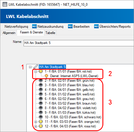The image size is (134, 132).
Task: Click the Name input field
Action: pos(79,43)
